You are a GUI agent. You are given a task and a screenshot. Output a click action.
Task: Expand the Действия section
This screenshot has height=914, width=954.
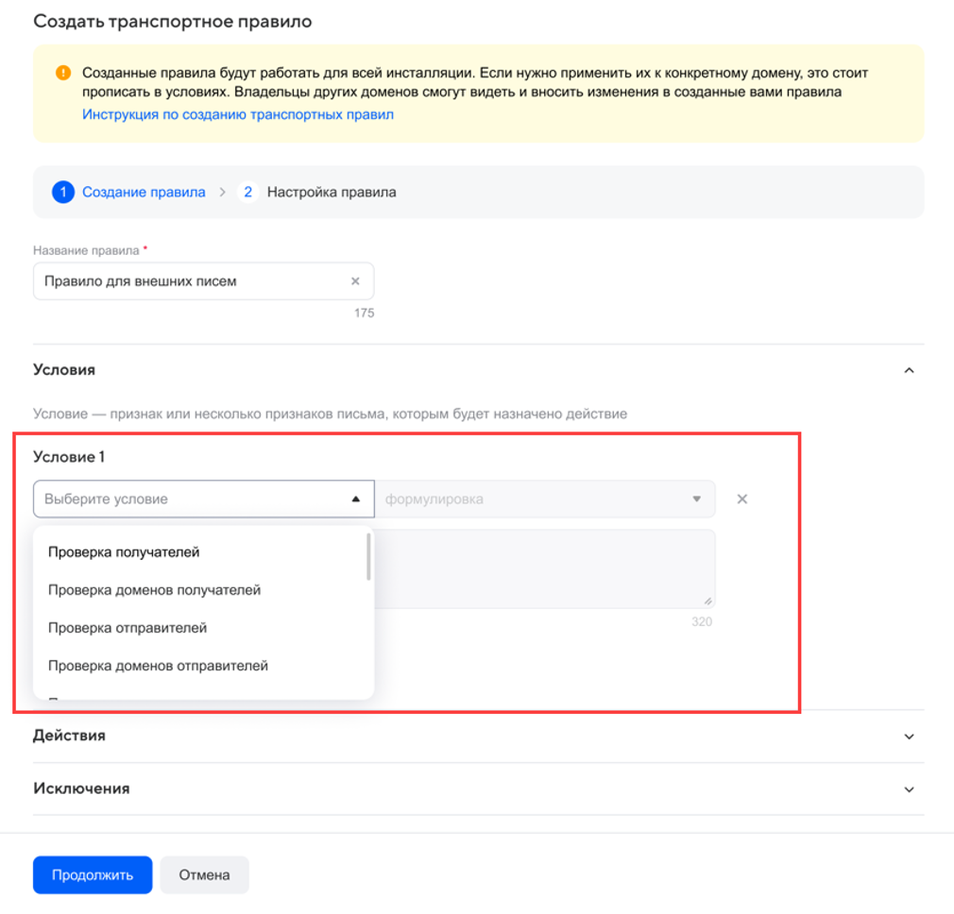click(x=909, y=736)
